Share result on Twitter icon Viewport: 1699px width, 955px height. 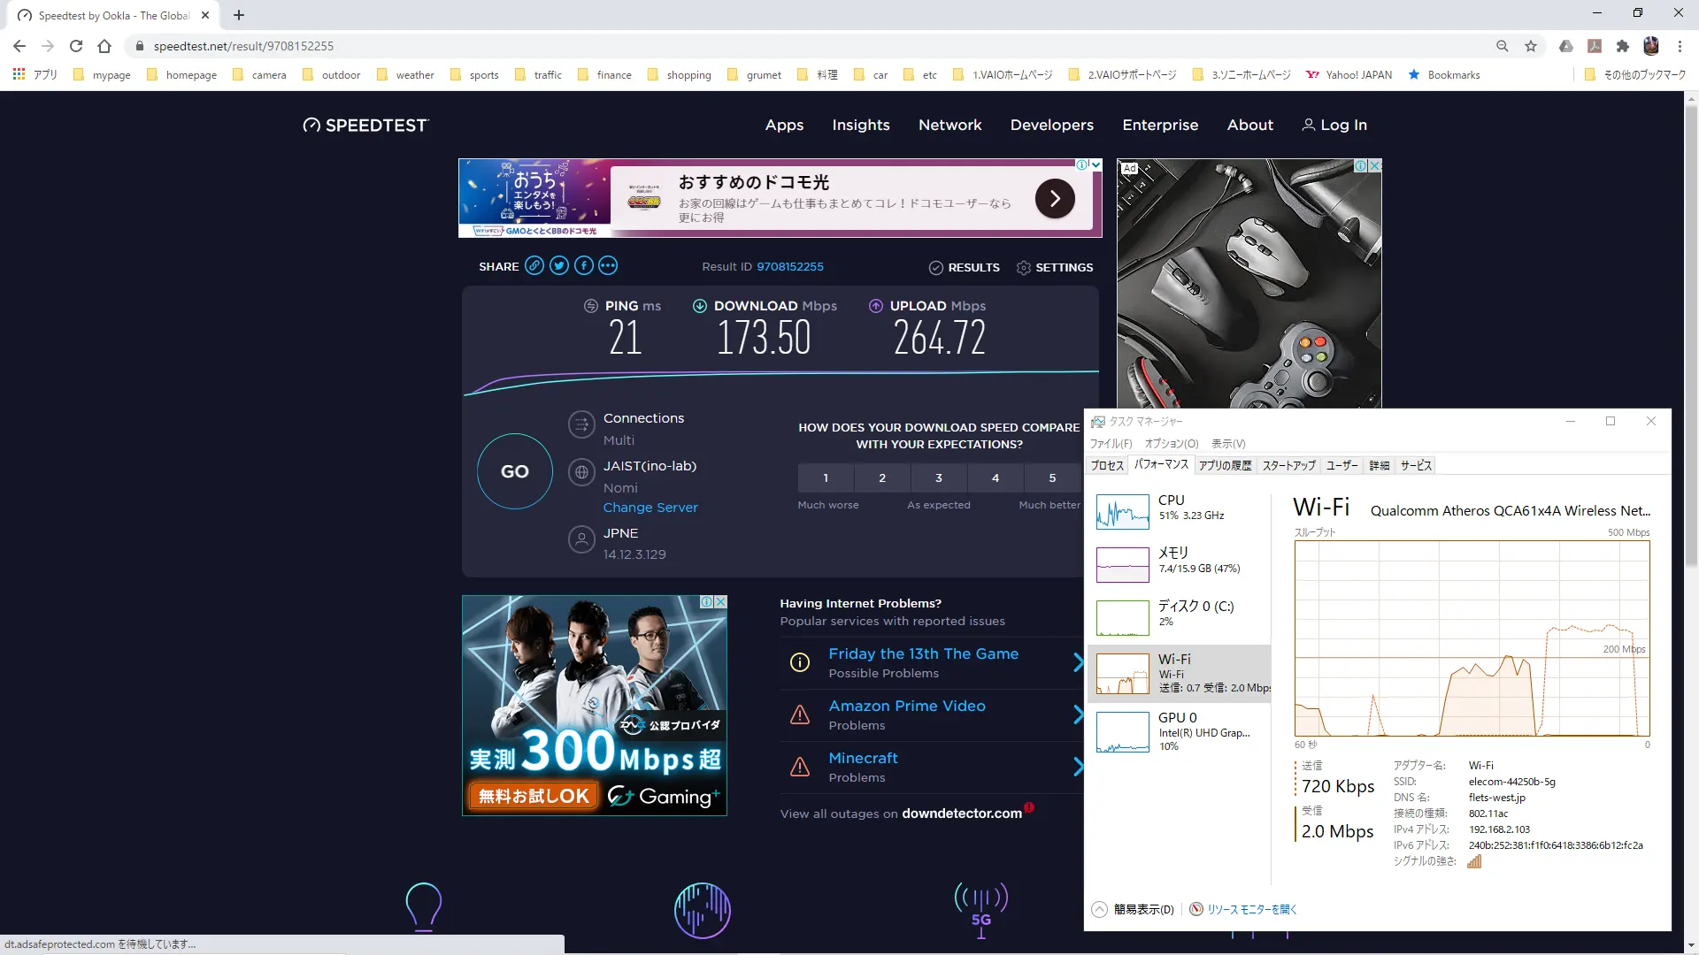click(x=559, y=265)
